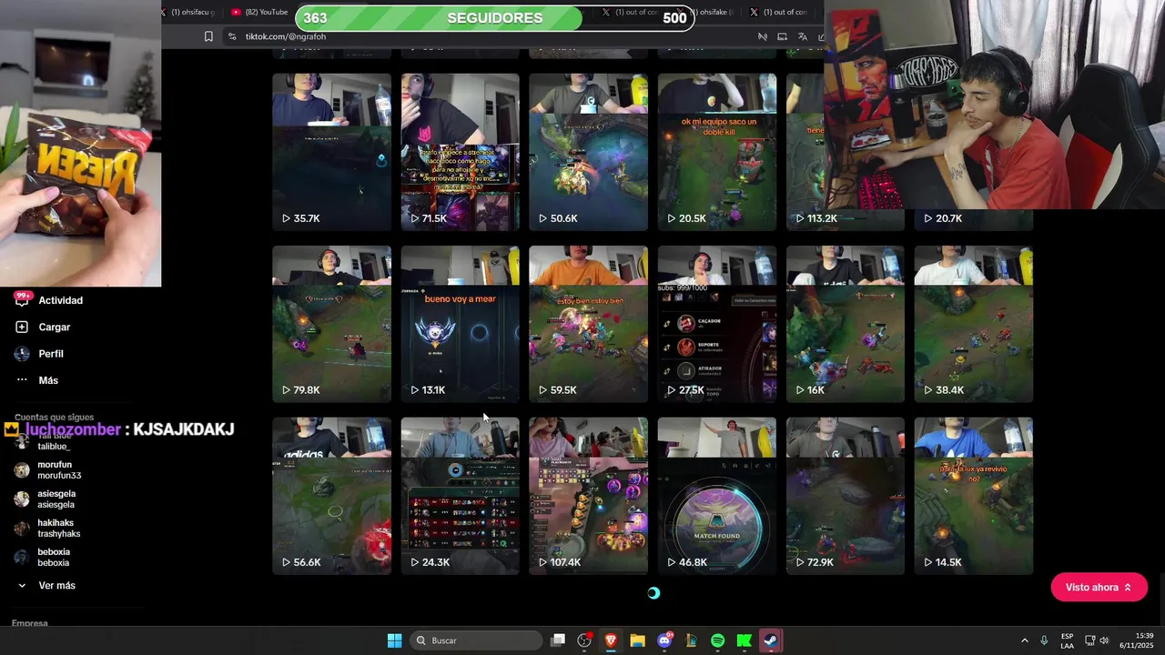Open video thumbnail with 14.5K views
This screenshot has height=655, width=1165.
click(973, 496)
